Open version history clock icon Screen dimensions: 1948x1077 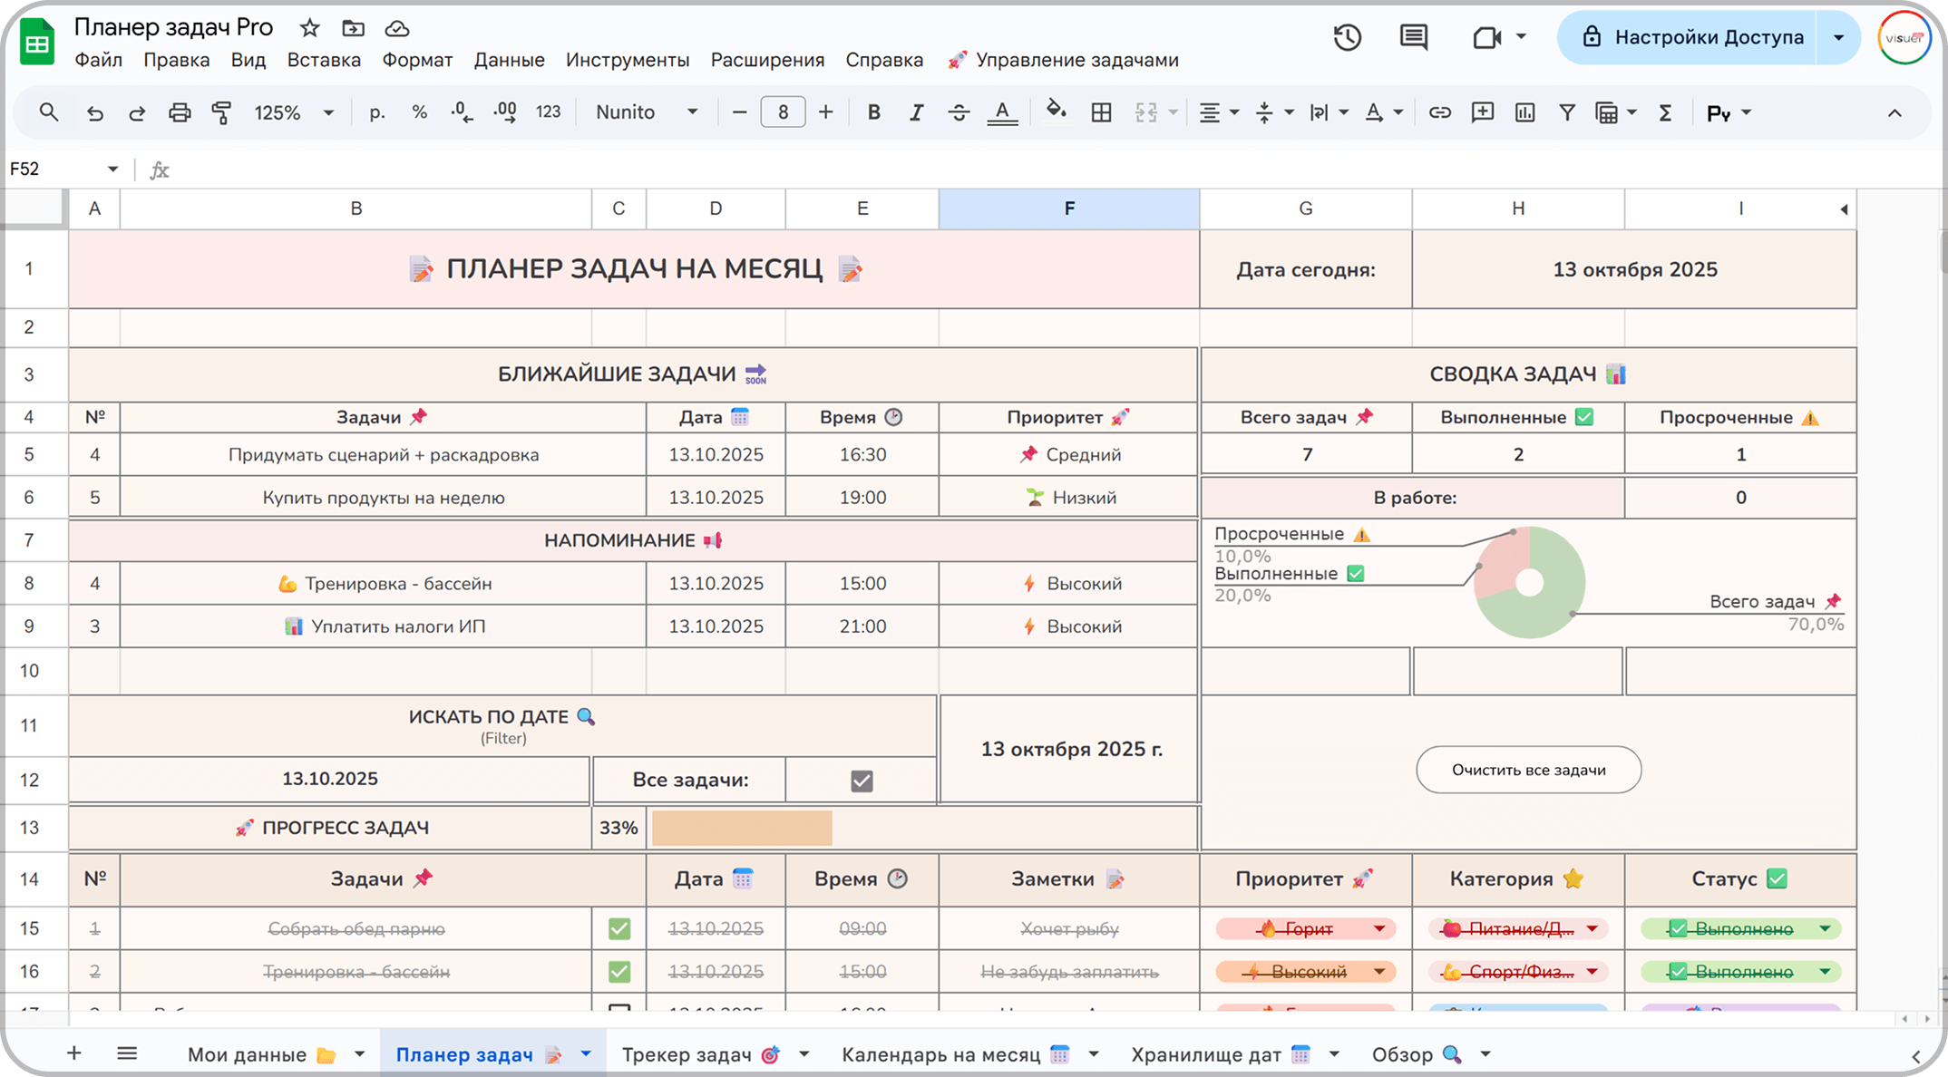tap(1347, 37)
